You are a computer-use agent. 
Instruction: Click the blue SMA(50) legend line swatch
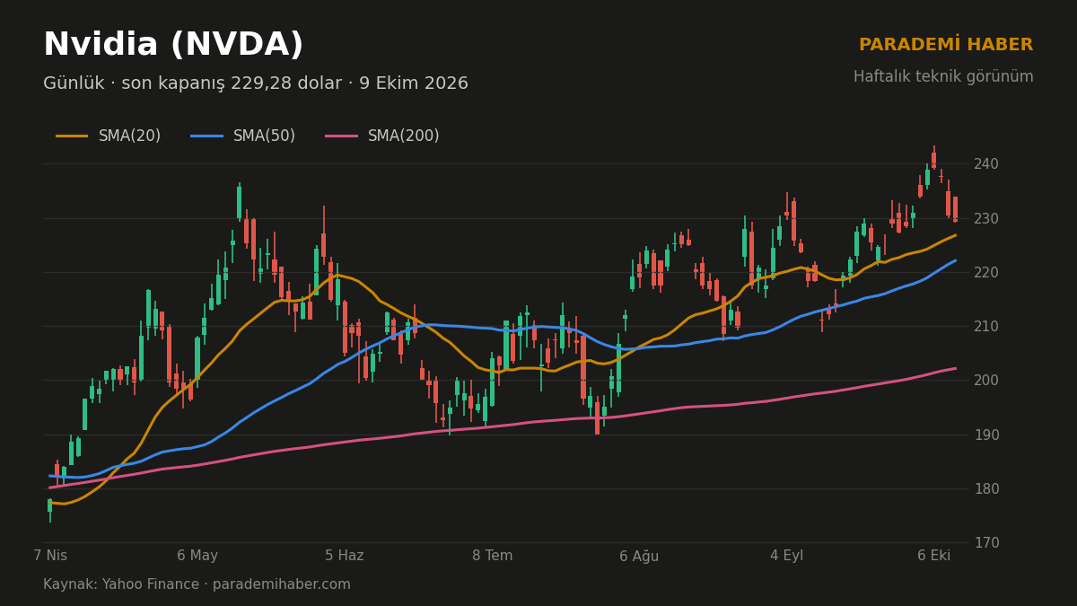pyautogui.click(x=206, y=136)
